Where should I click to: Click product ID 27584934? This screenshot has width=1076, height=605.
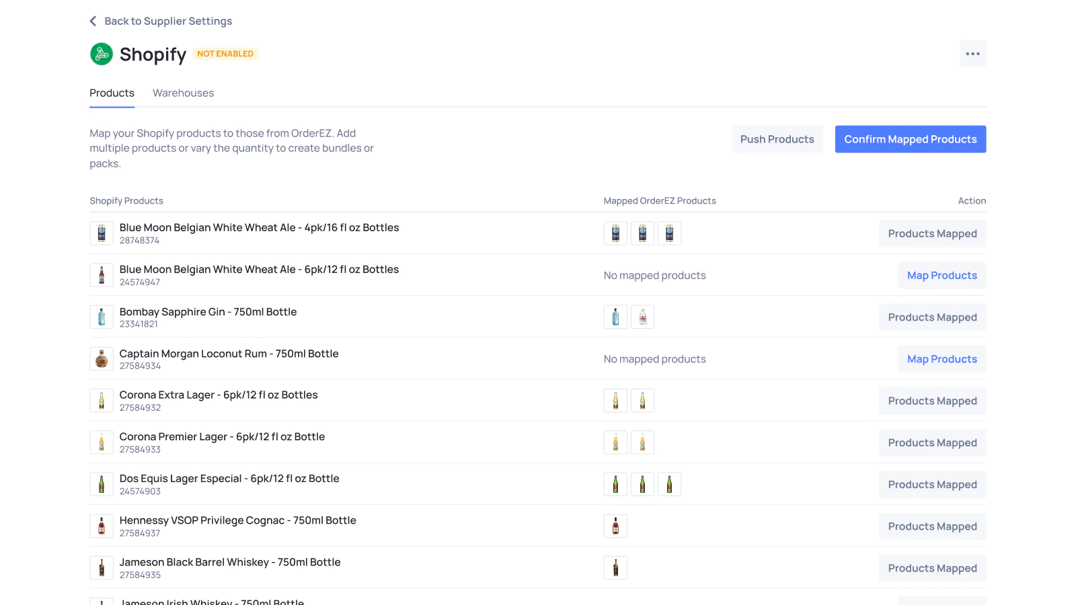pos(140,366)
